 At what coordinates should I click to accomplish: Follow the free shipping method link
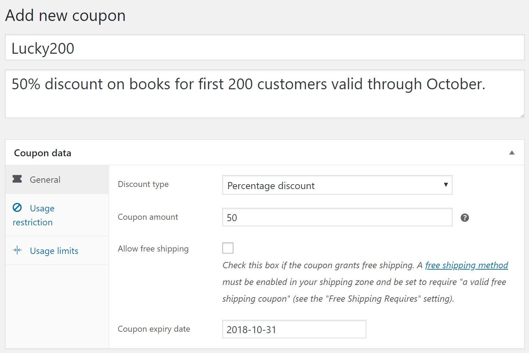click(466, 265)
